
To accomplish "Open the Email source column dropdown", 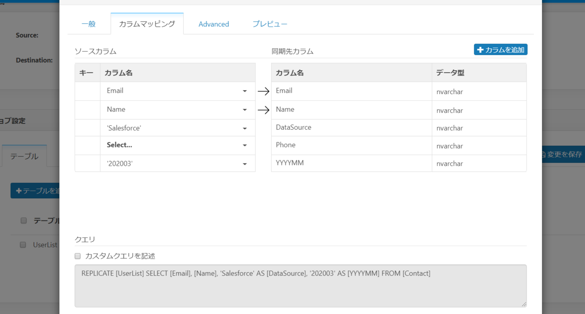I will [177, 91].
